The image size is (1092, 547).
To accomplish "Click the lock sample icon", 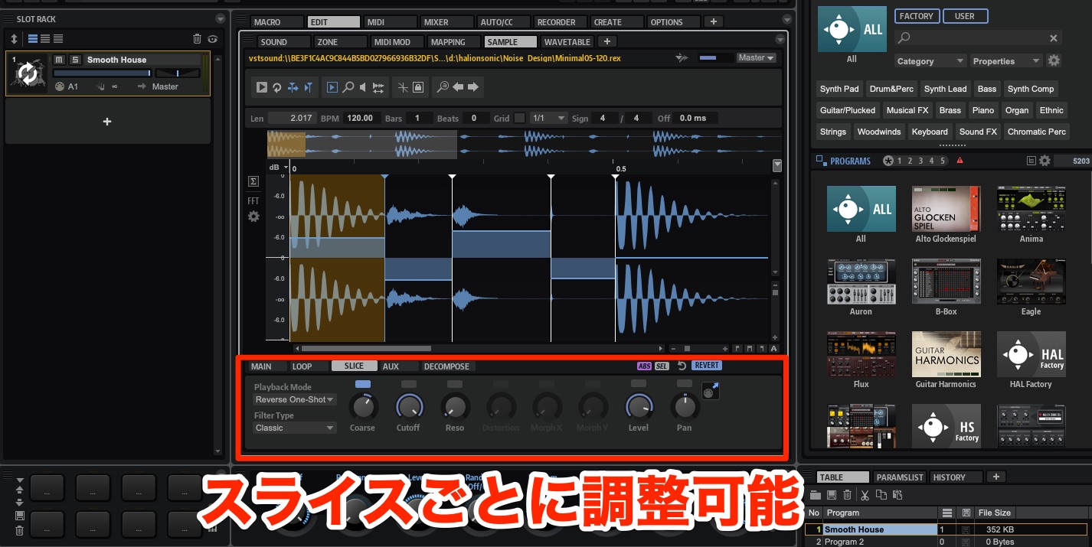I will [x=418, y=88].
